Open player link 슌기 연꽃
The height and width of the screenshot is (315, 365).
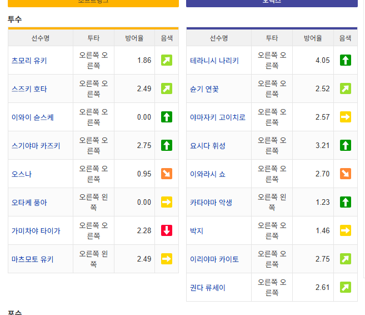pyautogui.click(x=204, y=89)
